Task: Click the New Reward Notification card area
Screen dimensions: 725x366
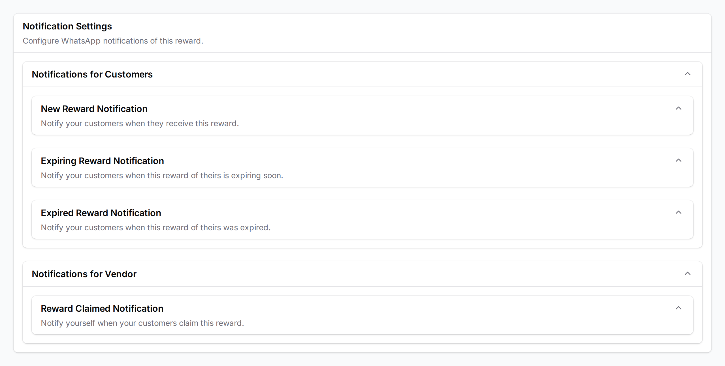Action: (362, 115)
